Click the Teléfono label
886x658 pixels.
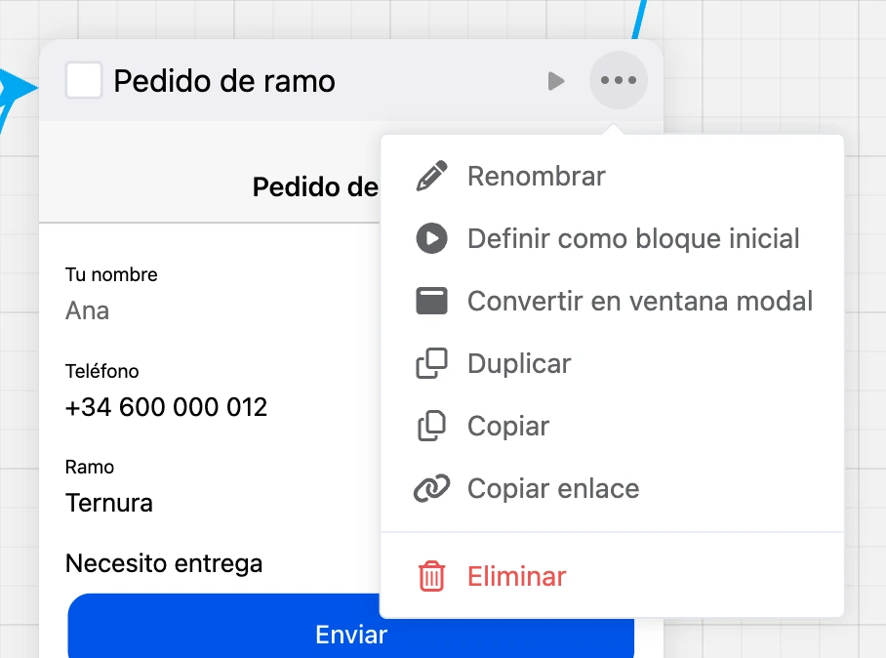(102, 371)
